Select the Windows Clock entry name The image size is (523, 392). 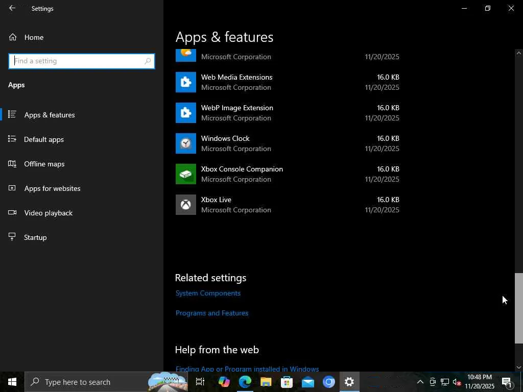pyautogui.click(x=225, y=138)
